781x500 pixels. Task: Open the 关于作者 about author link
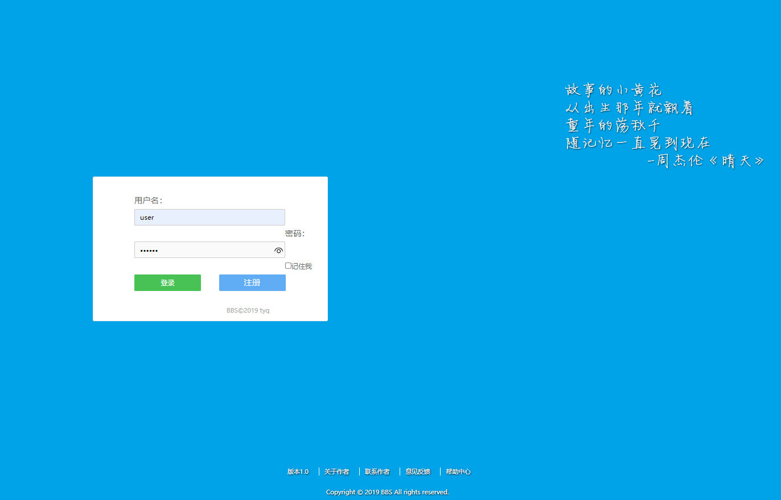point(336,472)
